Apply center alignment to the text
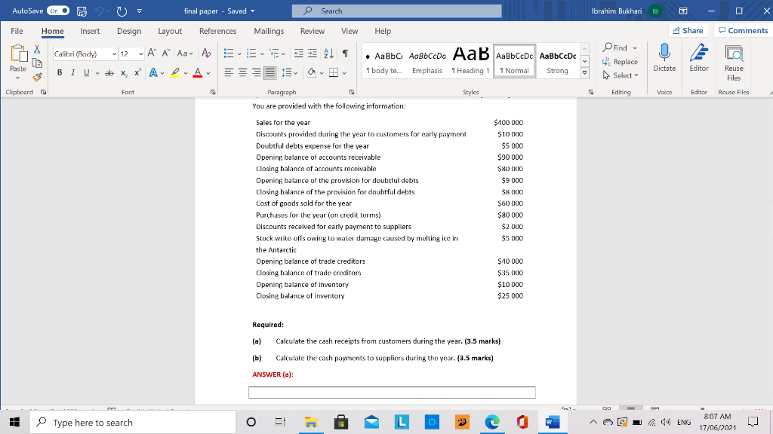 (242, 72)
